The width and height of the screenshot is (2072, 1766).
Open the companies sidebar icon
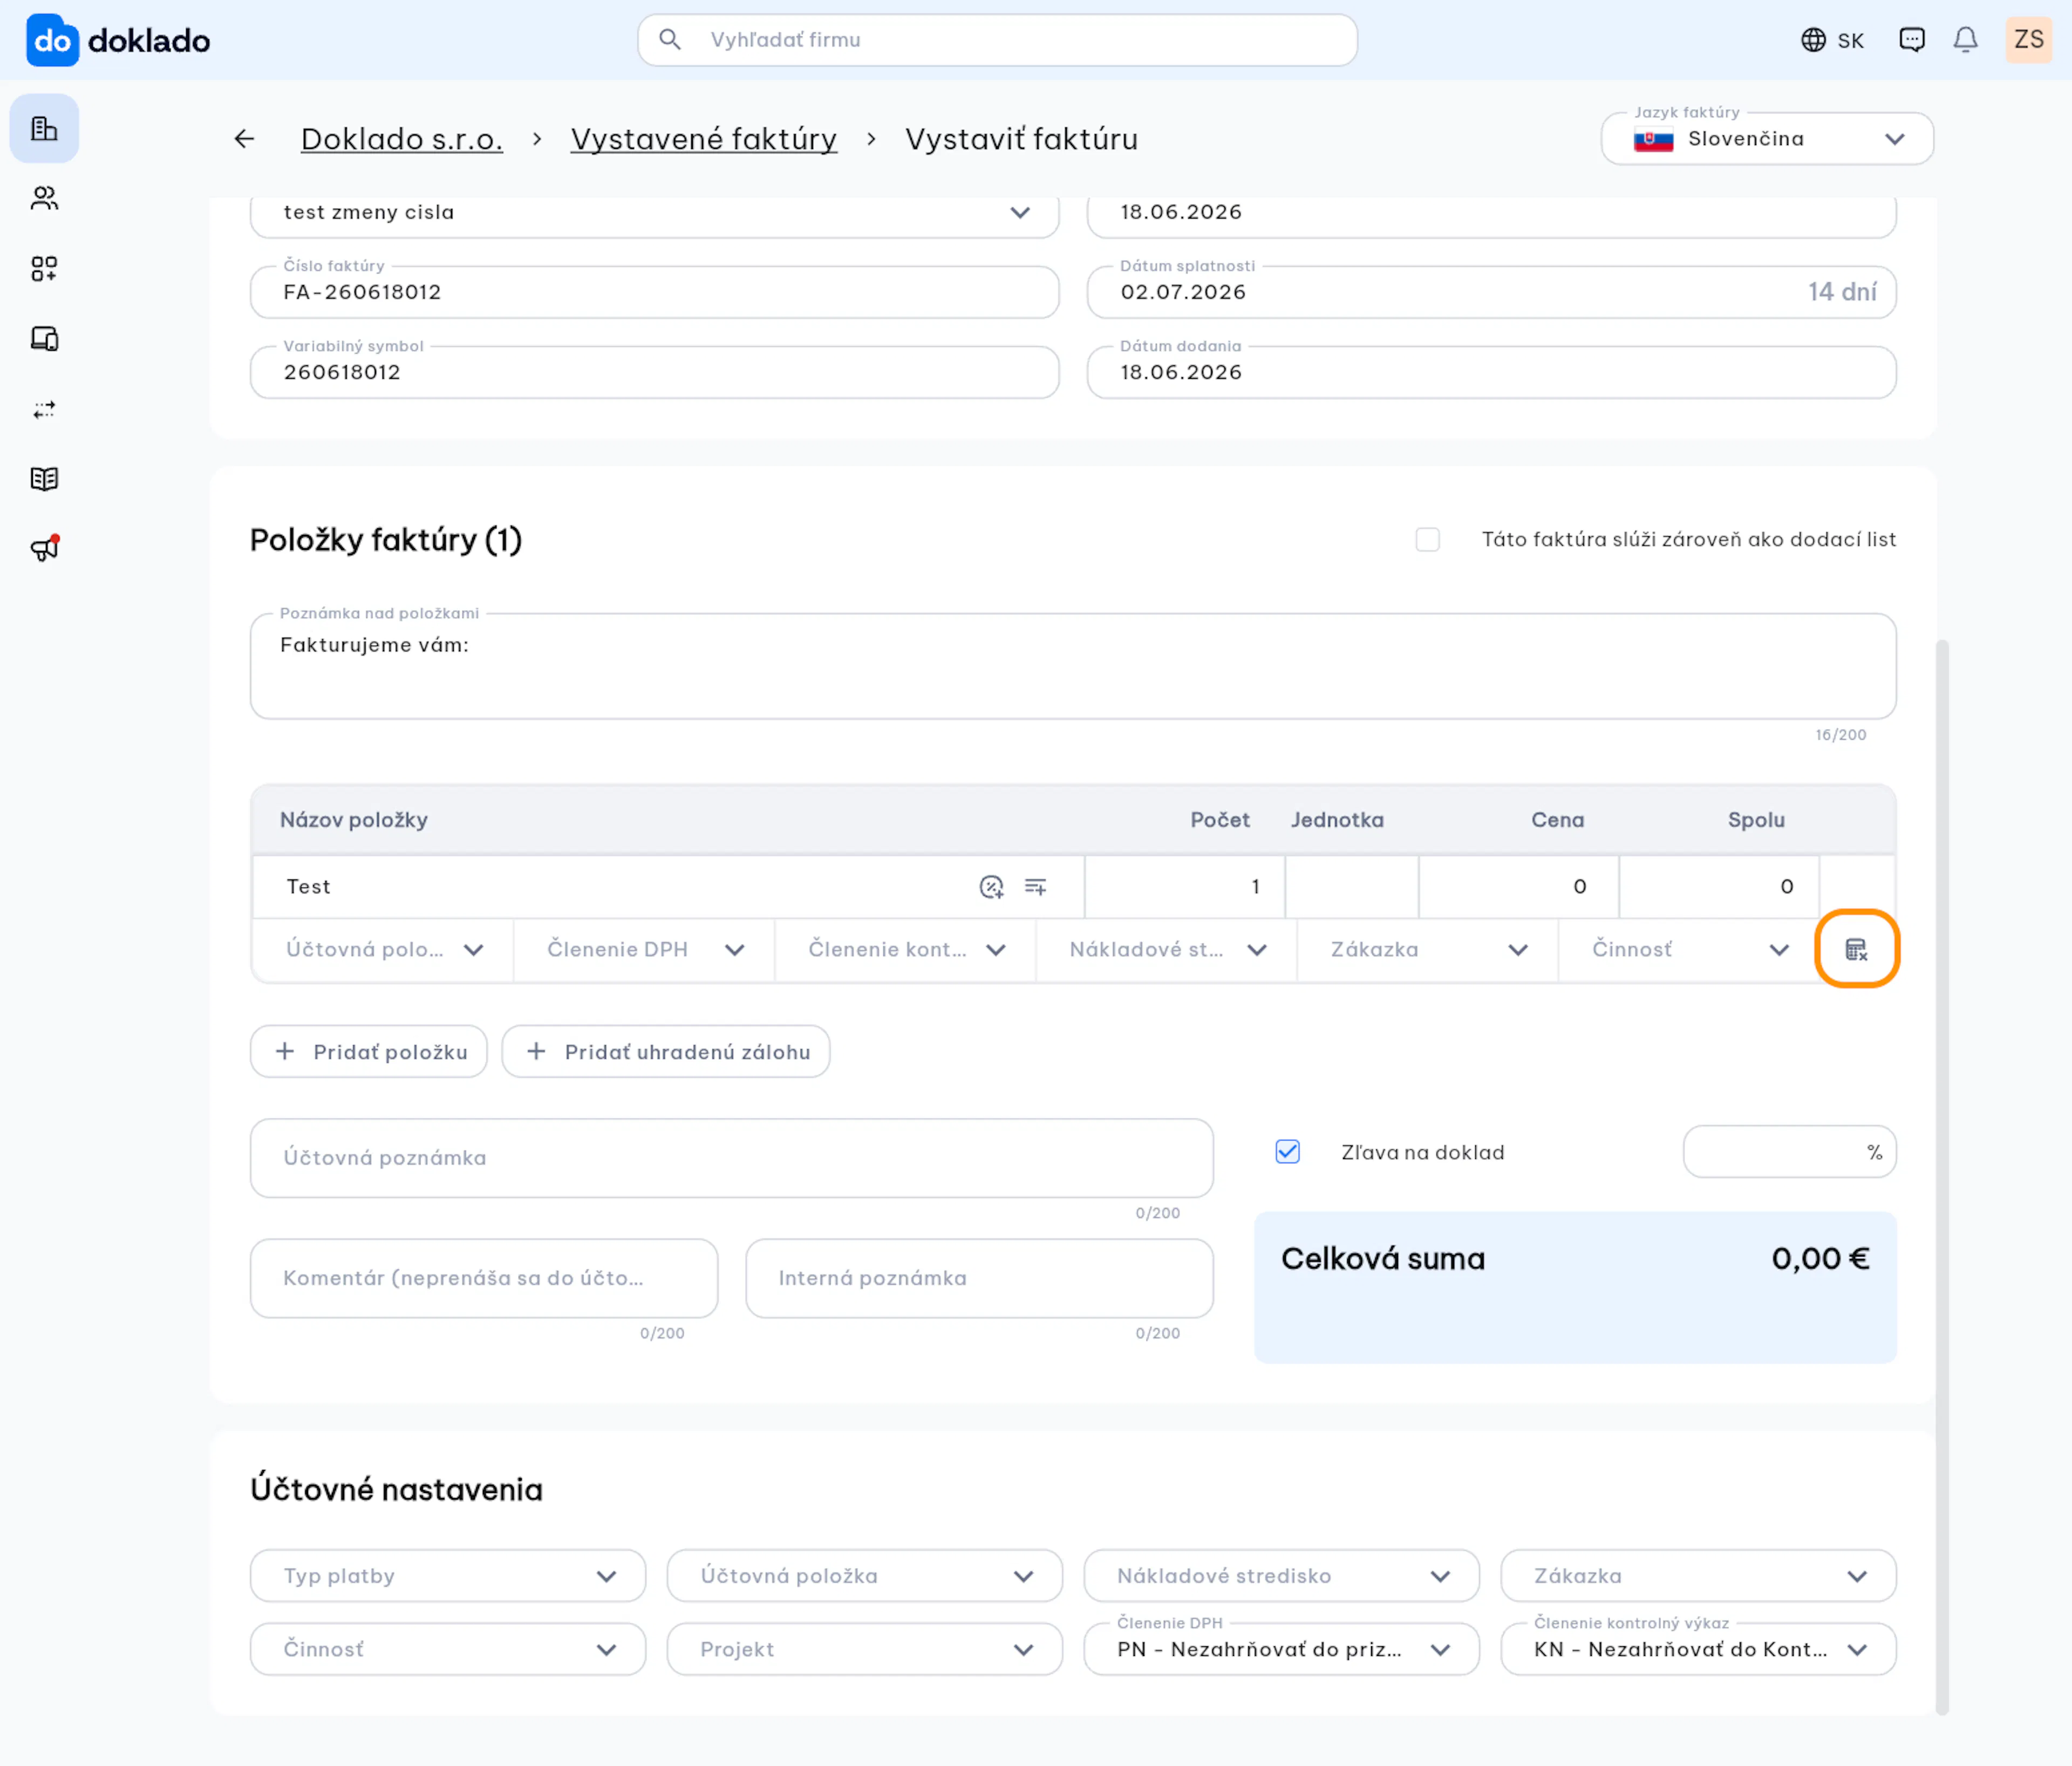(44, 128)
